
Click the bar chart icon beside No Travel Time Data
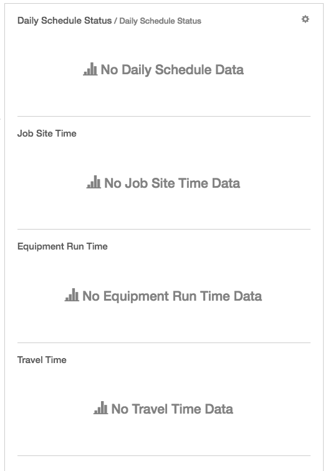coord(100,408)
